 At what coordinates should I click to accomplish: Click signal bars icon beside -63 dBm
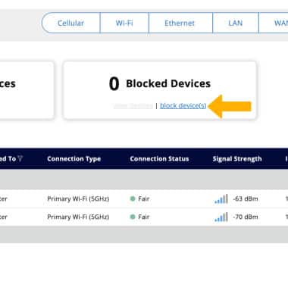tap(221, 198)
